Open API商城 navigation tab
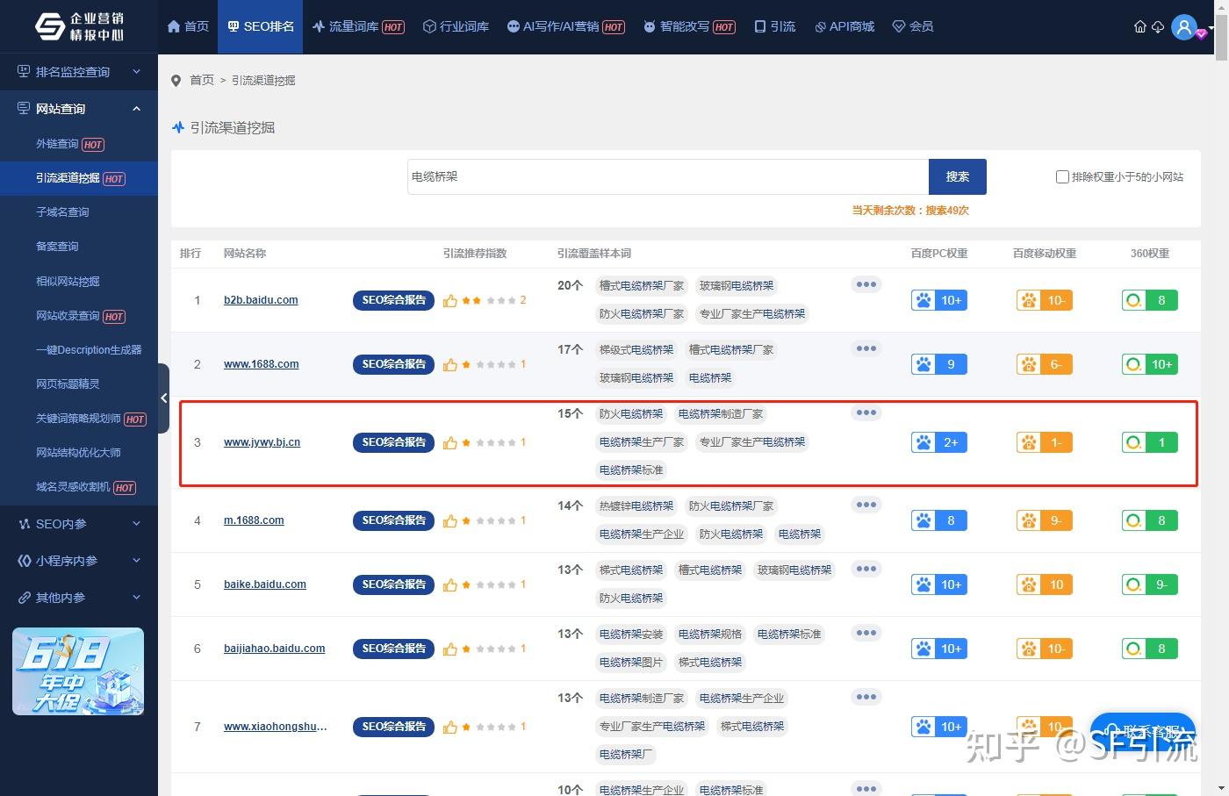1229x796 pixels. click(x=844, y=26)
